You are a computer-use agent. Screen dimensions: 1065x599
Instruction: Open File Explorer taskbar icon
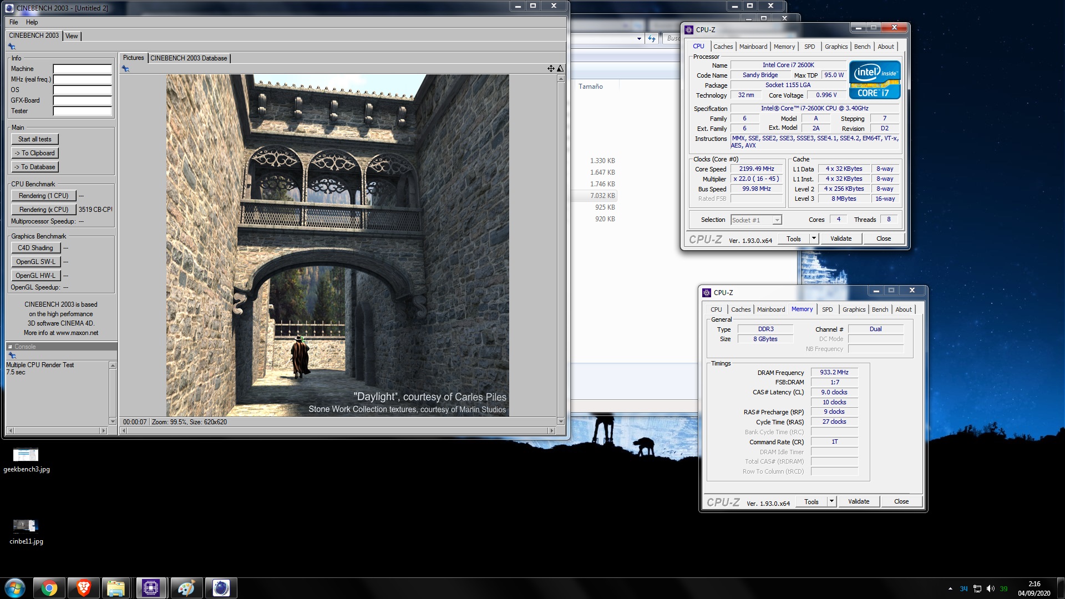click(x=116, y=588)
